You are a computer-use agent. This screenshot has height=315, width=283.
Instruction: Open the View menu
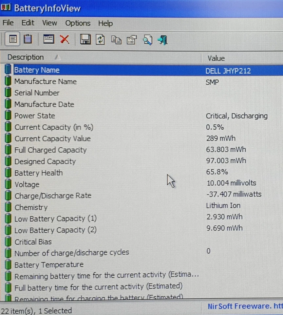(x=49, y=23)
